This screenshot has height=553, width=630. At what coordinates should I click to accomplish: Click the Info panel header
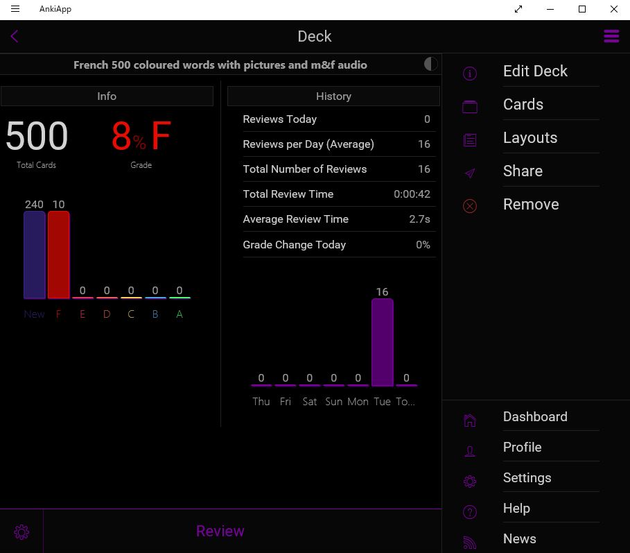coord(107,96)
